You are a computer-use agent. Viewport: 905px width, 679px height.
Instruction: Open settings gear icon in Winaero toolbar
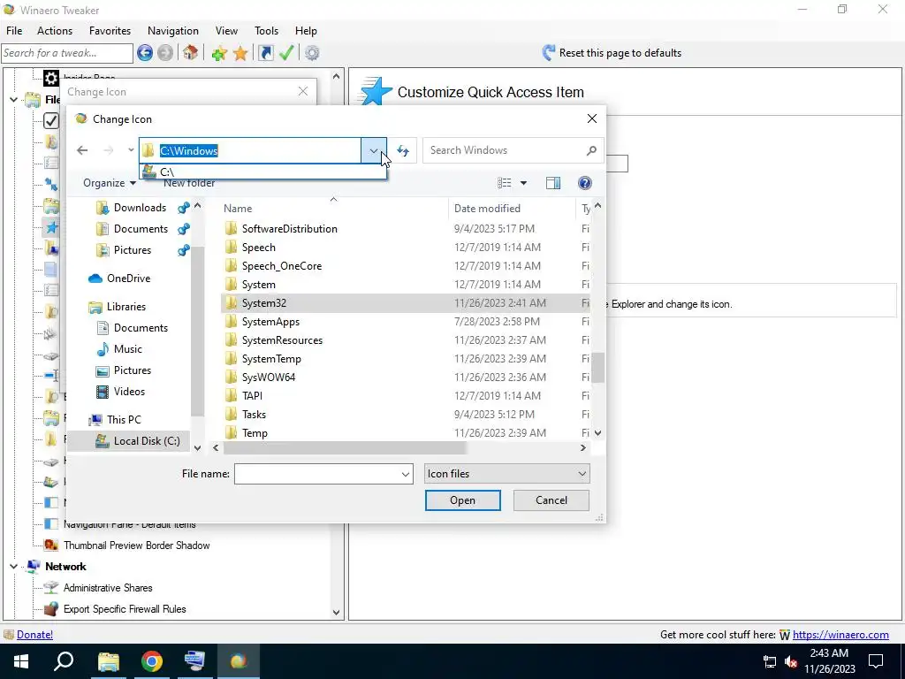tap(312, 53)
